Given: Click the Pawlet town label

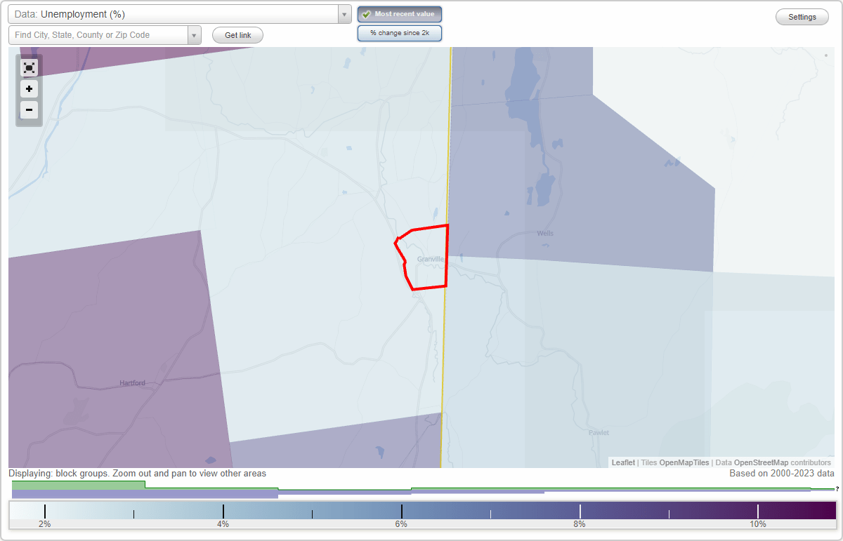Looking at the screenshot, I should click(x=599, y=432).
